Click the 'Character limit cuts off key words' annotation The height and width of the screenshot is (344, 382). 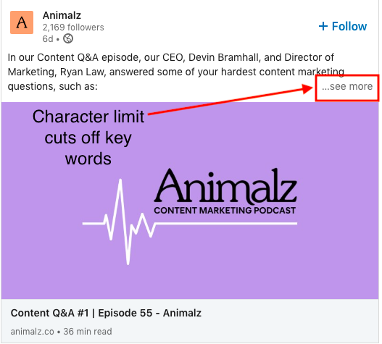pyautogui.click(x=88, y=138)
